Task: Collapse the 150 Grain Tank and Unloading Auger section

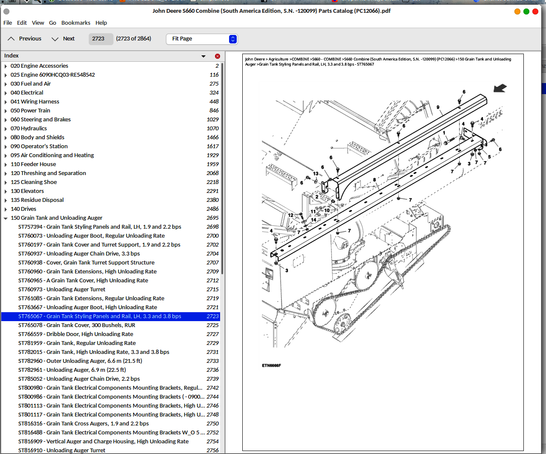Action: click(6, 218)
